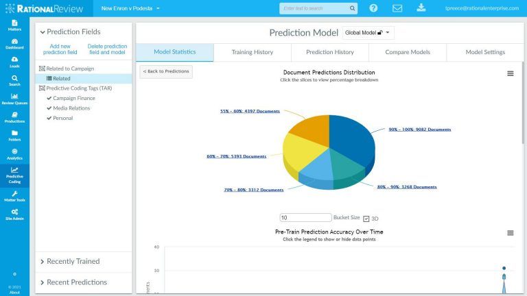
Task: Click the data point on accuracy chart
Action: [504, 268]
